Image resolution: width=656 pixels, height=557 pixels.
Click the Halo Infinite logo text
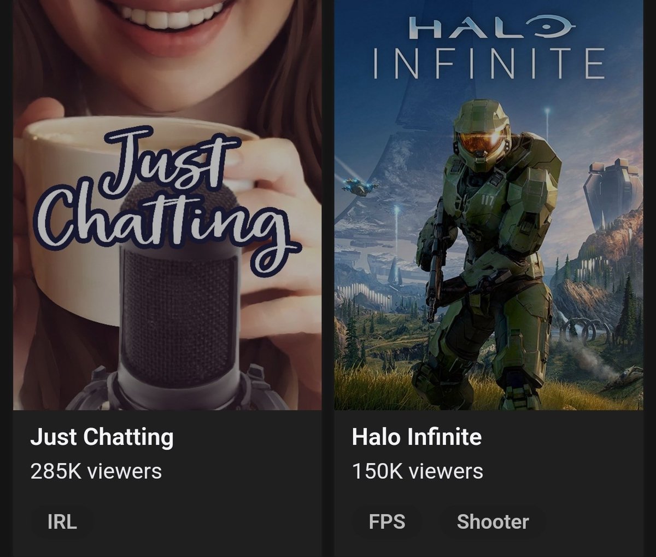pos(489,48)
